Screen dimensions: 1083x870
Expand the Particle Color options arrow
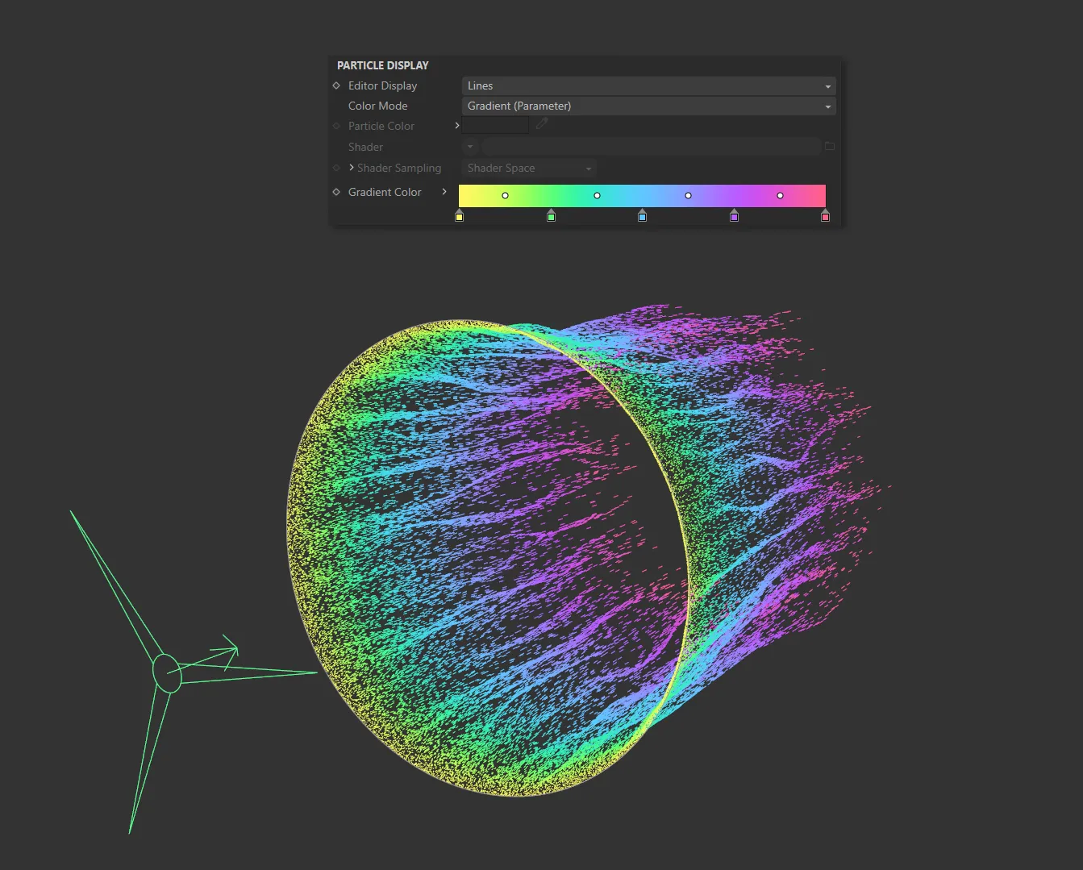coord(456,125)
